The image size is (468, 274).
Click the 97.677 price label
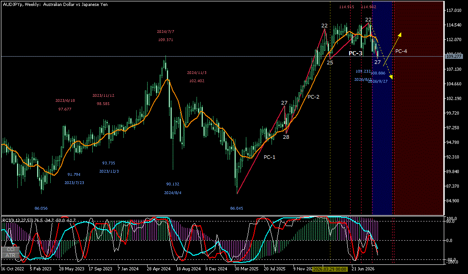click(65, 109)
